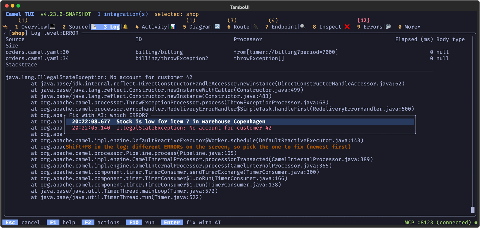Click the plug icon before Endpoint

coord(256,27)
